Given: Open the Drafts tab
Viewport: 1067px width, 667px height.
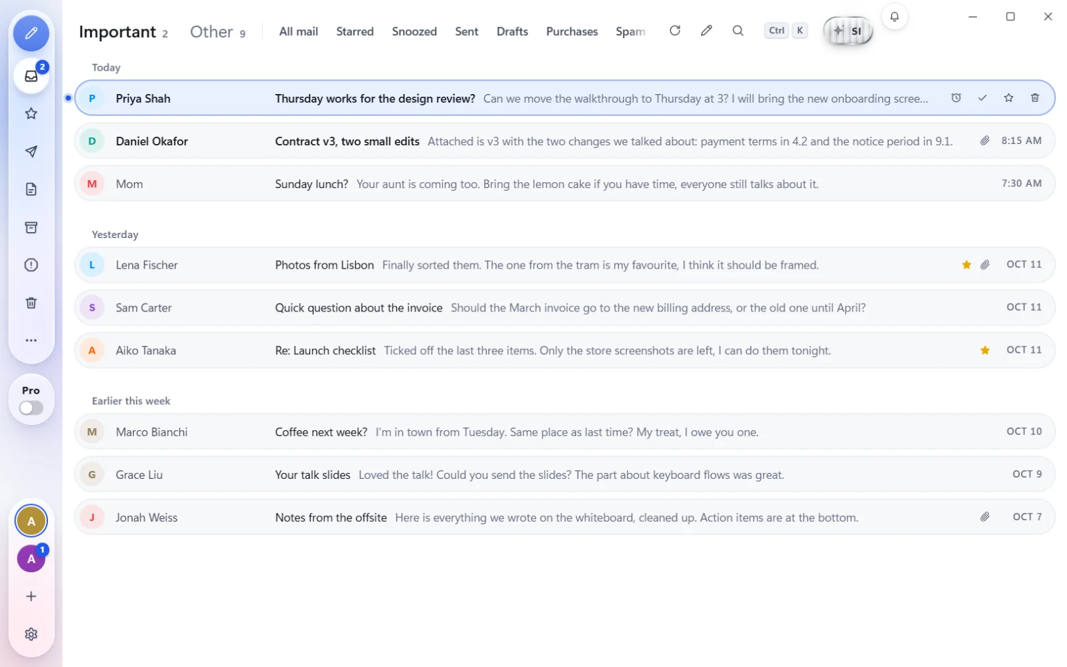Looking at the screenshot, I should [x=512, y=31].
